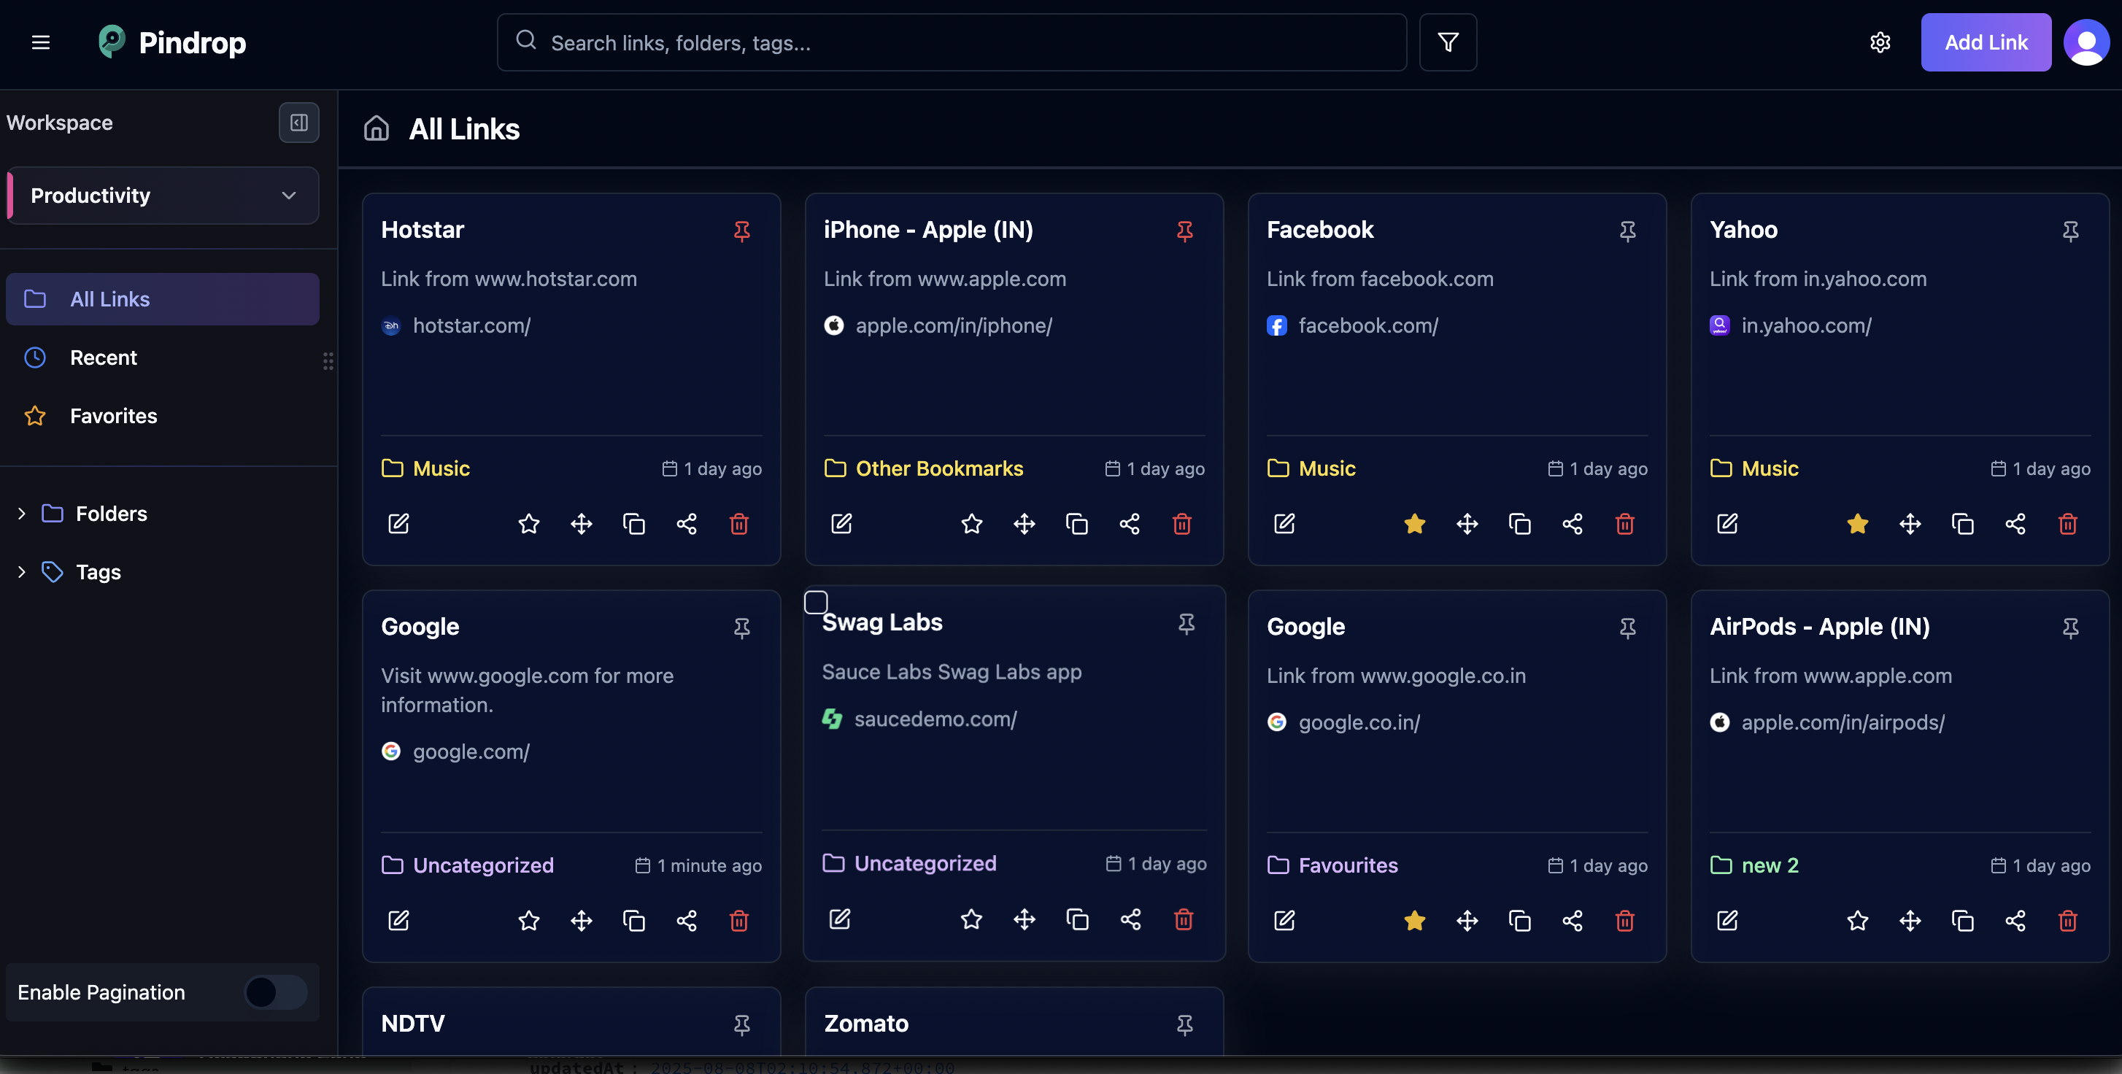Expand the Tags section
The height and width of the screenshot is (1074, 2122).
pyautogui.click(x=21, y=571)
